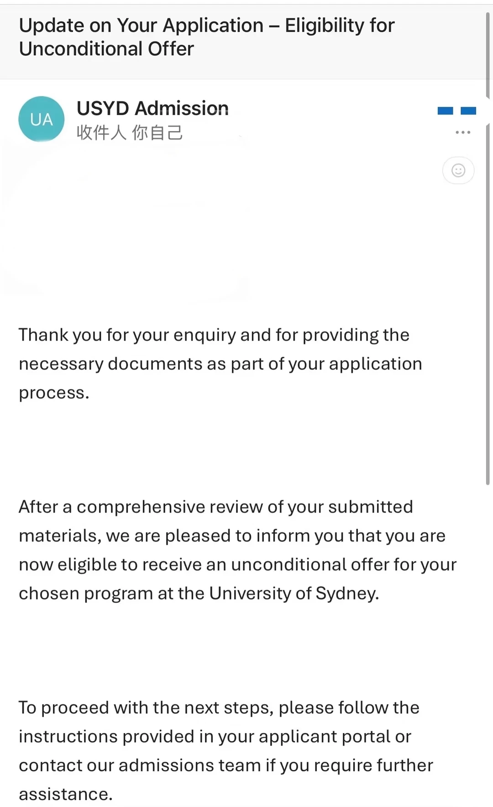This screenshot has width=493, height=807.
Task: Click the 'After a comprehensive review' paragraph
Action: click(237, 550)
